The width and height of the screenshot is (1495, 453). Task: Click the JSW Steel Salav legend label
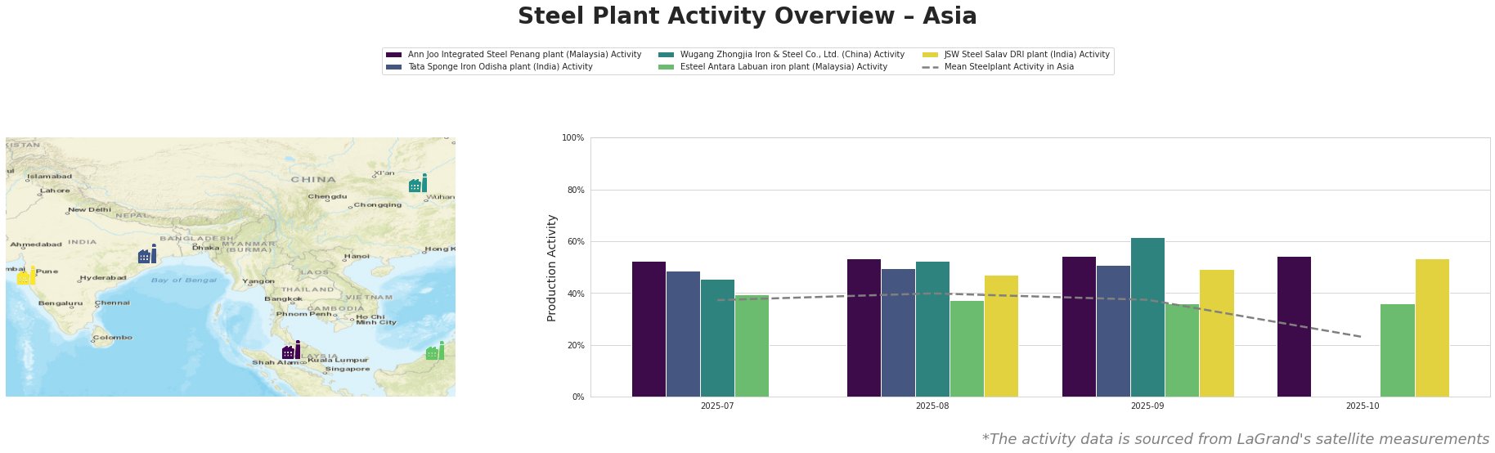1026,55
